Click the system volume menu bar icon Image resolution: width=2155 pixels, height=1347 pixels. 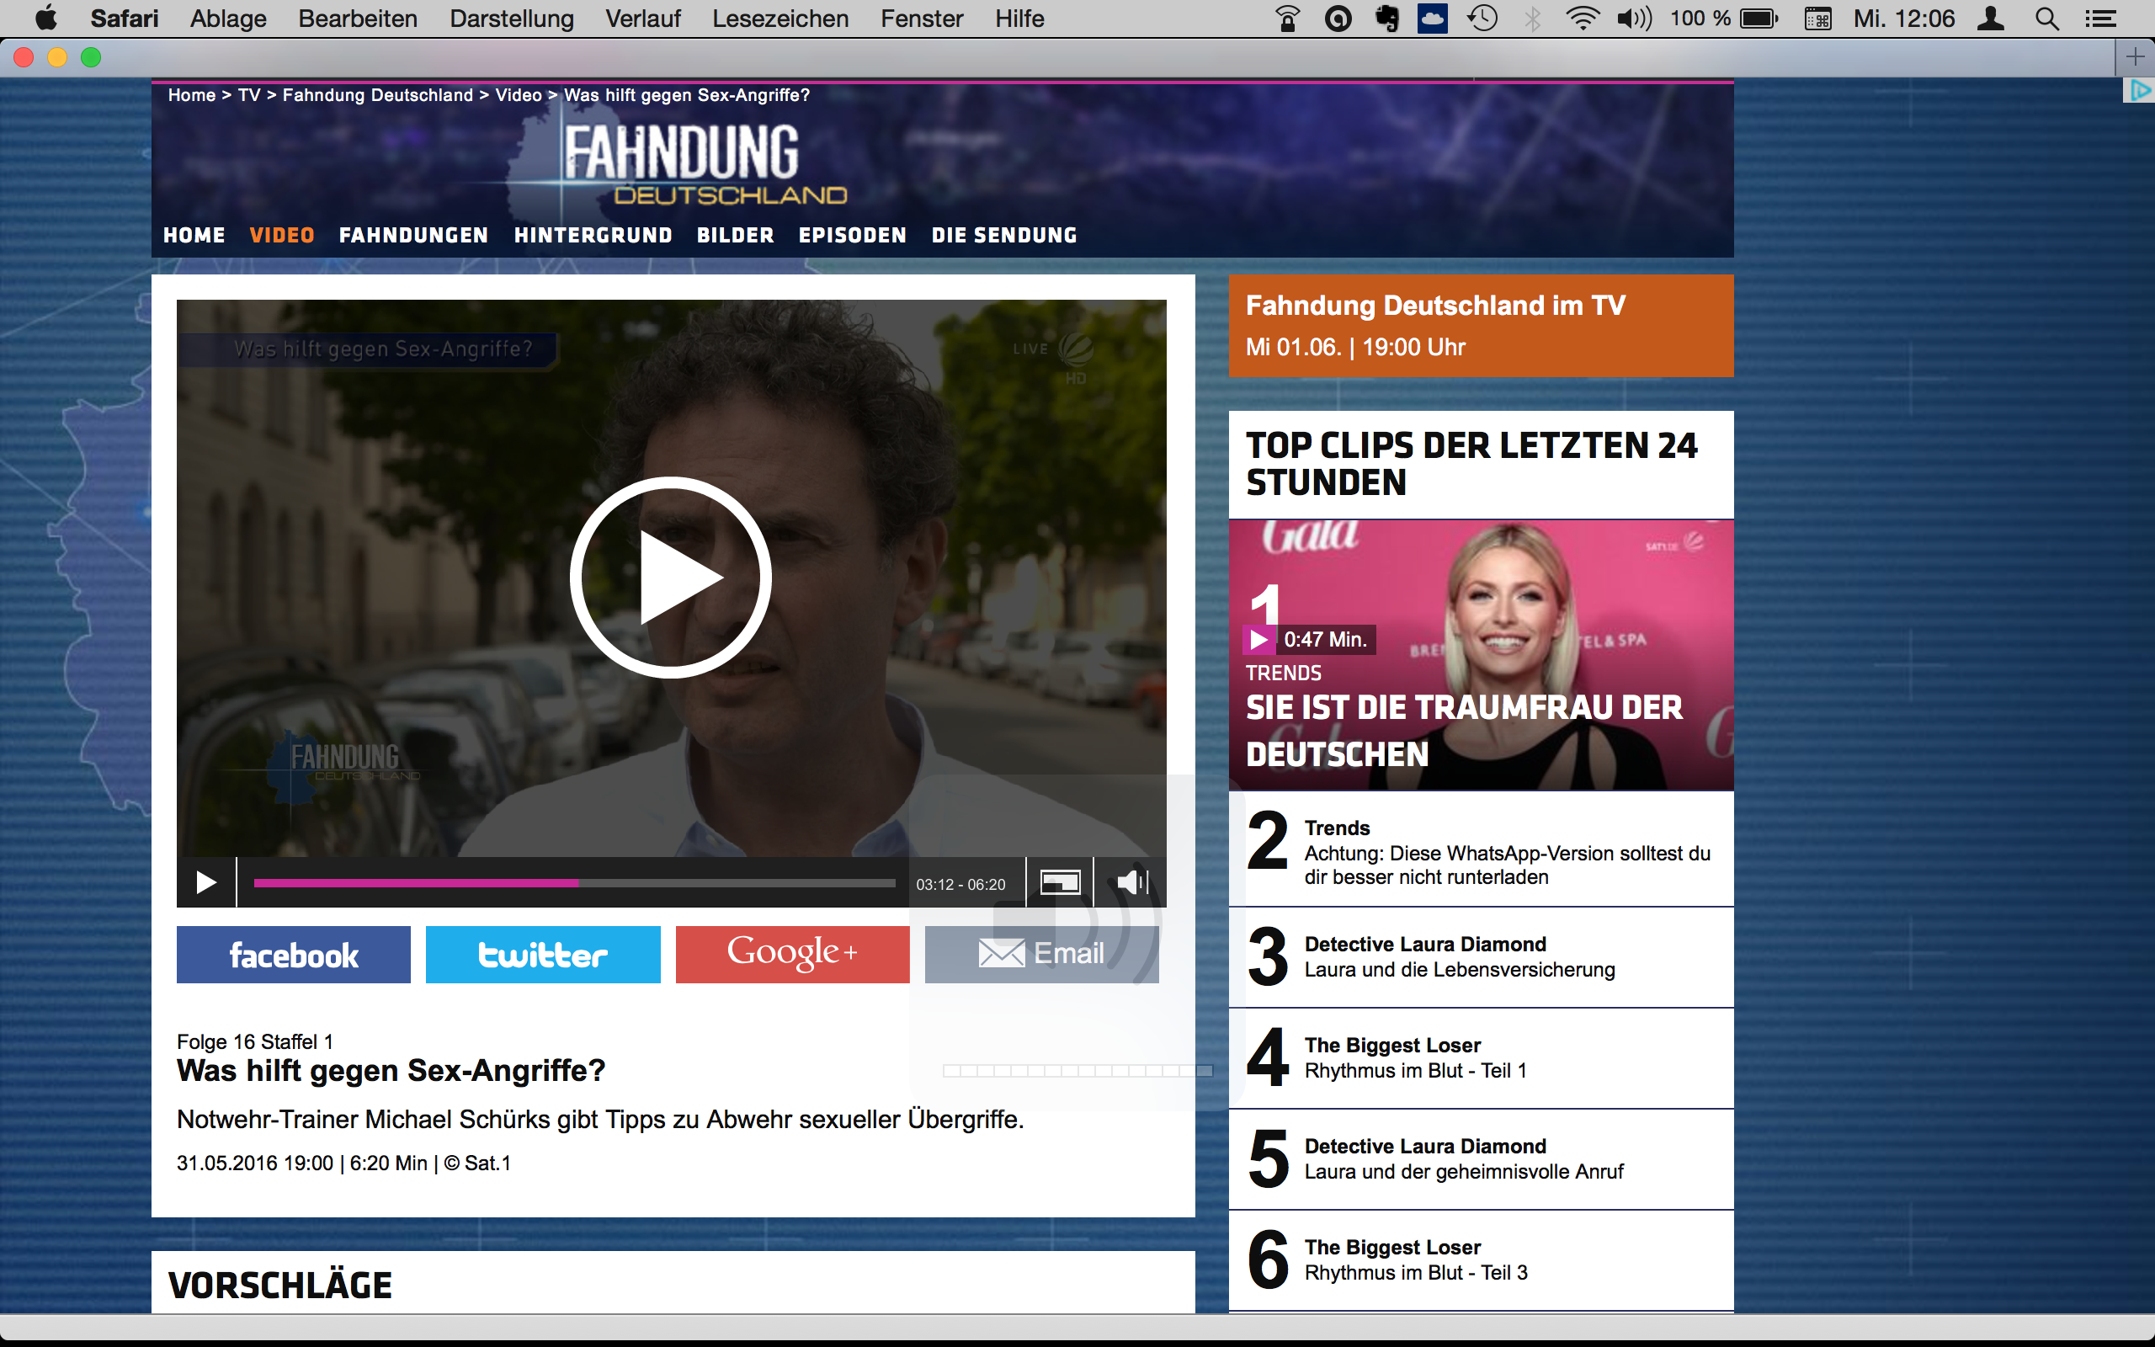[x=1634, y=19]
